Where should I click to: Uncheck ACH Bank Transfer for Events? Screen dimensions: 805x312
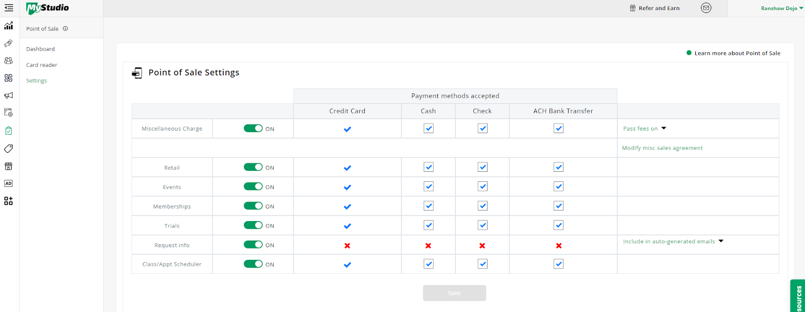pos(558,186)
